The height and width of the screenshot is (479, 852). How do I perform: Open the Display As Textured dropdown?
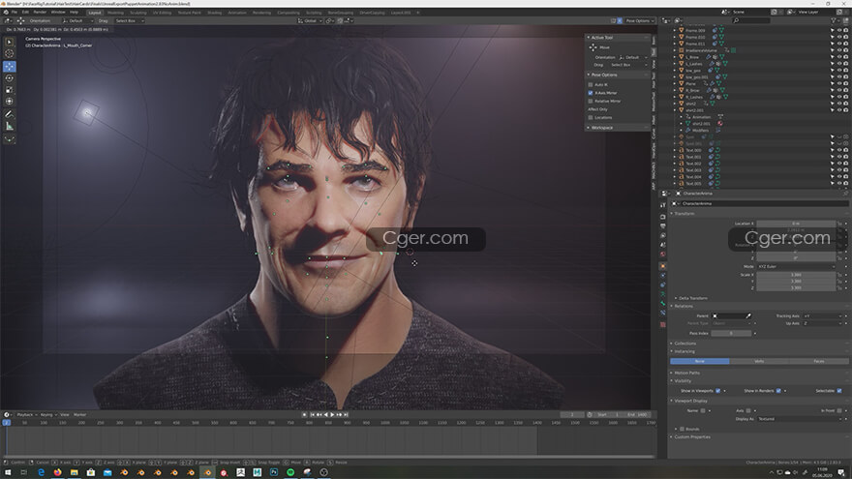(800, 419)
